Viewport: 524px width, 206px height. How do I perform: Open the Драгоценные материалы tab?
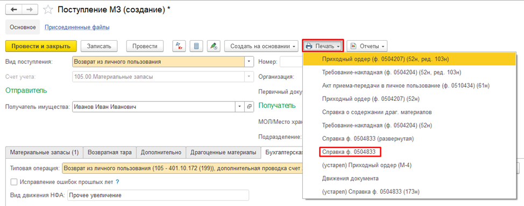click(x=224, y=152)
